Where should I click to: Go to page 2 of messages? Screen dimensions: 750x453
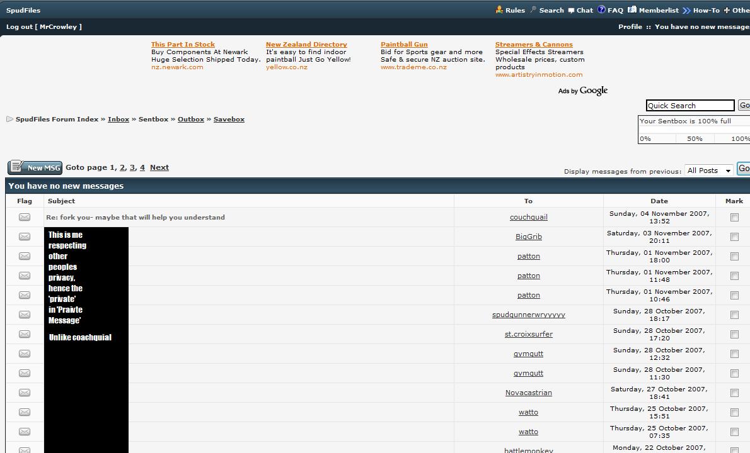pos(122,167)
